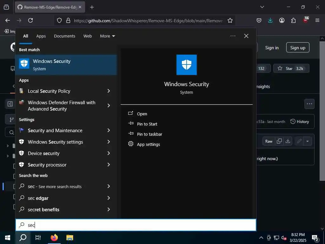
Task: Select 'secret benefits' web suggestion
Action: (43, 210)
